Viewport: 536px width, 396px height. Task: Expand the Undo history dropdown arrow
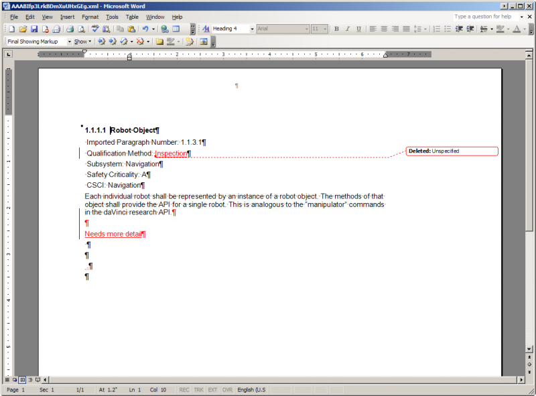pos(153,29)
